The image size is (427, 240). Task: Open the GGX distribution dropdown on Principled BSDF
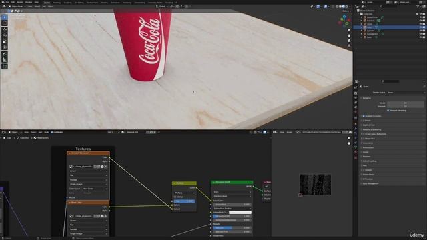tap(232, 192)
